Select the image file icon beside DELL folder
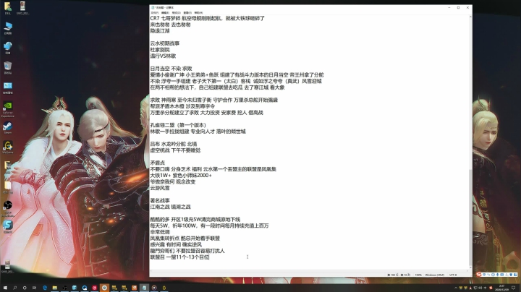521x292 pixels. point(22,8)
